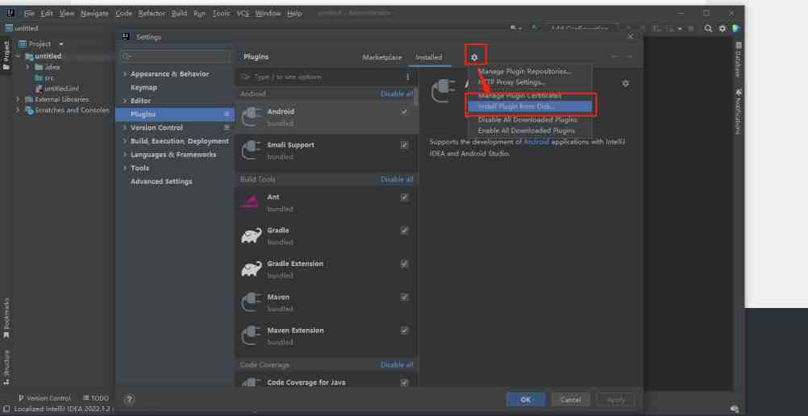Switch to the Installed tab

pyautogui.click(x=429, y=57)
